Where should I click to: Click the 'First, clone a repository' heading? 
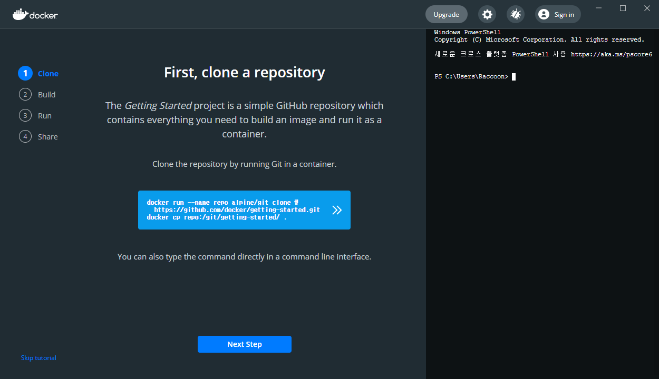coord(245,72)
